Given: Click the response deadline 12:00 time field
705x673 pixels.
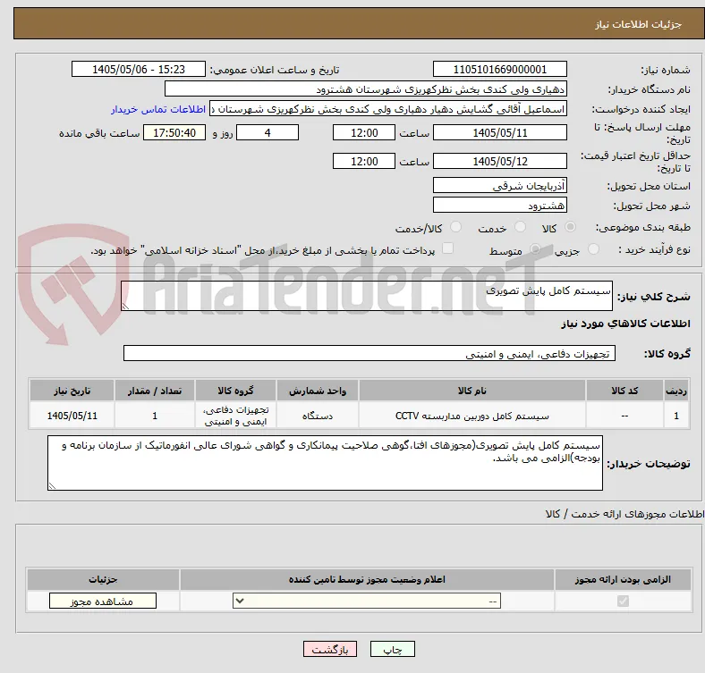Looking at the screenshot, I should click(x=364, y=132).
